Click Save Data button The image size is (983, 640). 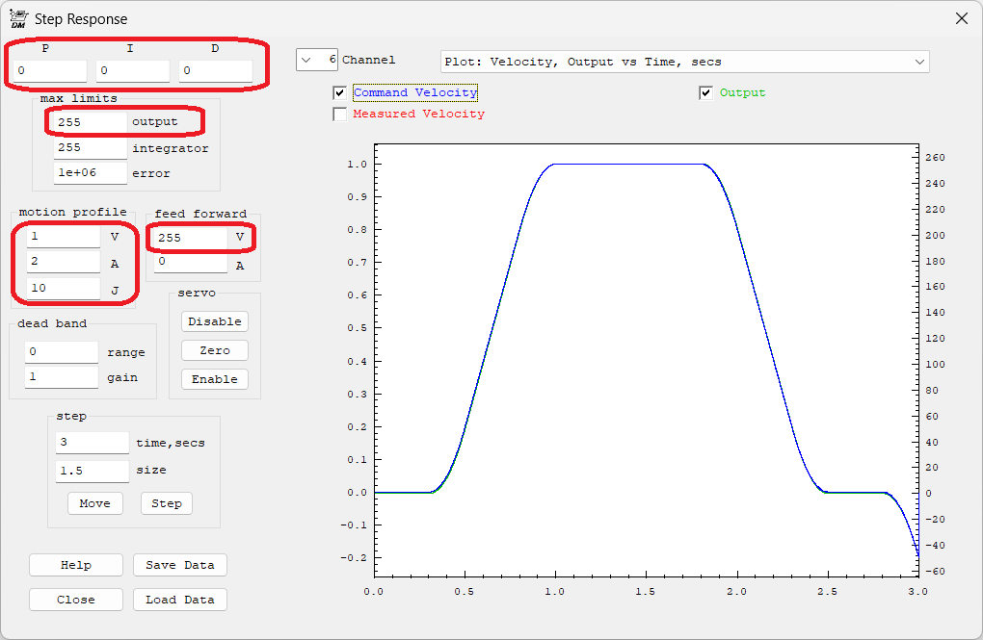click(x=179, y=565)
